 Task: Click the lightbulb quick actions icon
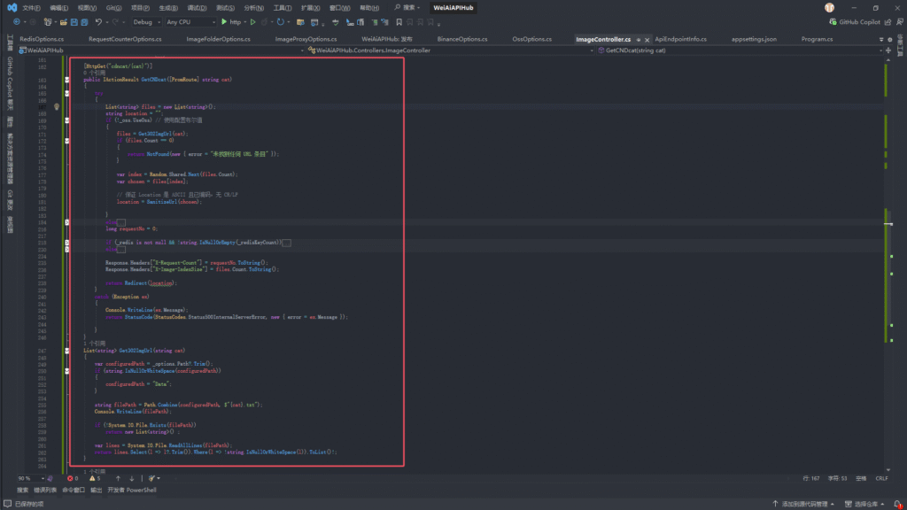[x=56, y=106]
